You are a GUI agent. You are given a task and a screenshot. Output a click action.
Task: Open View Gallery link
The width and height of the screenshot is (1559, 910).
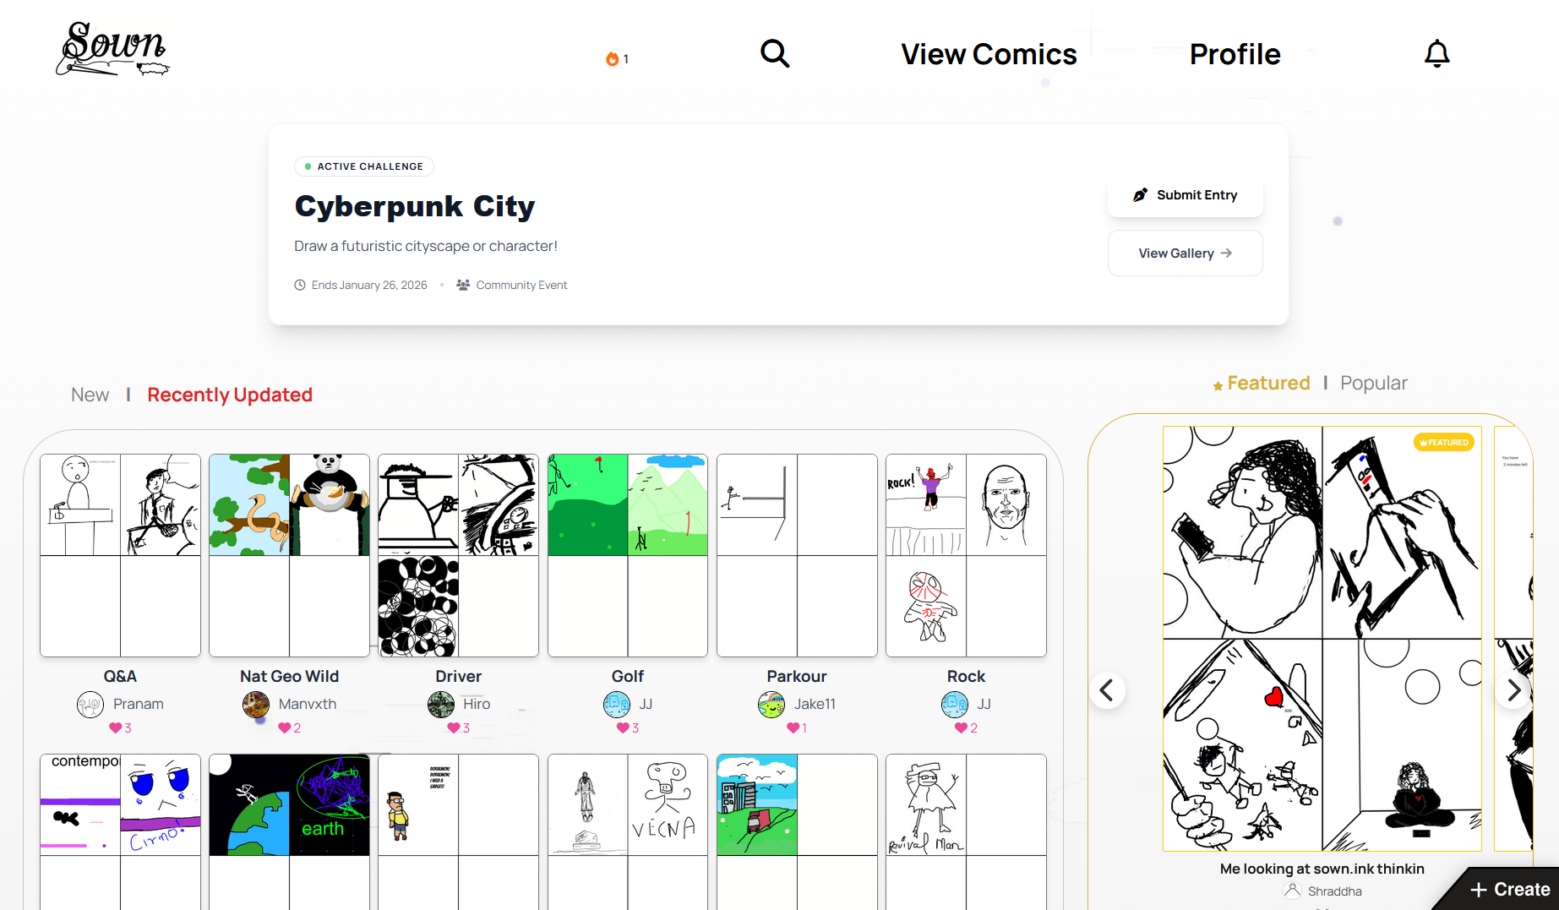[x=1185, y=253]
